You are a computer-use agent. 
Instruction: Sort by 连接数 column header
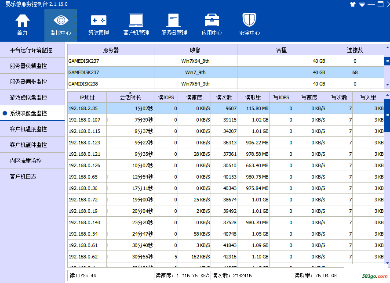pos(355,50)
